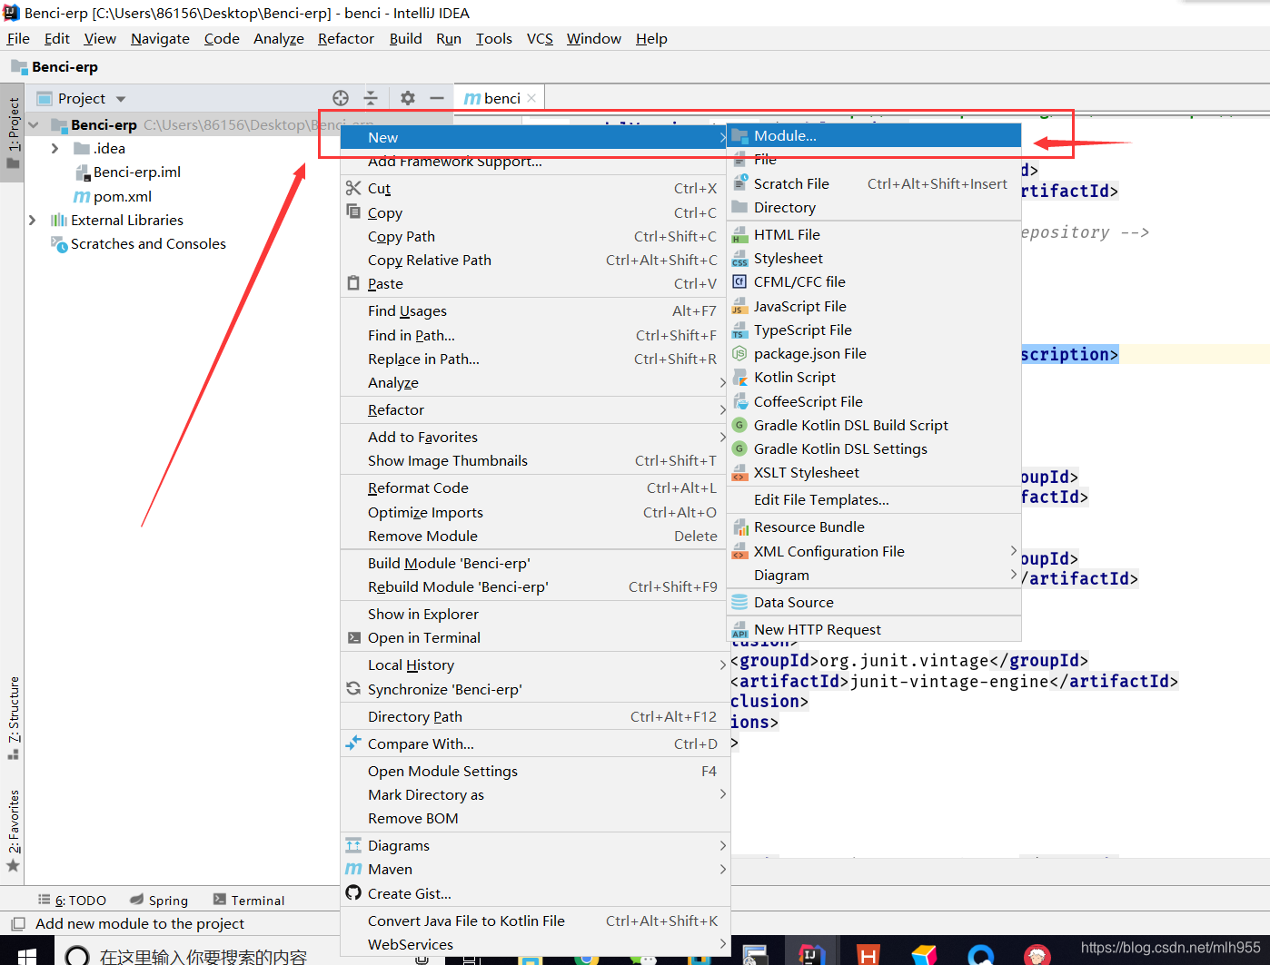The width and height of the screenshot is (1270, 965).
Task: Click the Data Source database icon
Action: pos(739,602)
